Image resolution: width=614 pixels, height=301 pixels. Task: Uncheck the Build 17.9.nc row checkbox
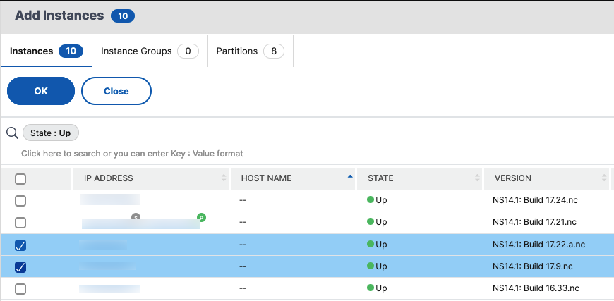20,267
